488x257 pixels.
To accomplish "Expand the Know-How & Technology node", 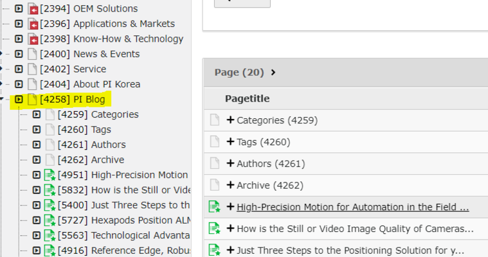I will tap(19, 39).
